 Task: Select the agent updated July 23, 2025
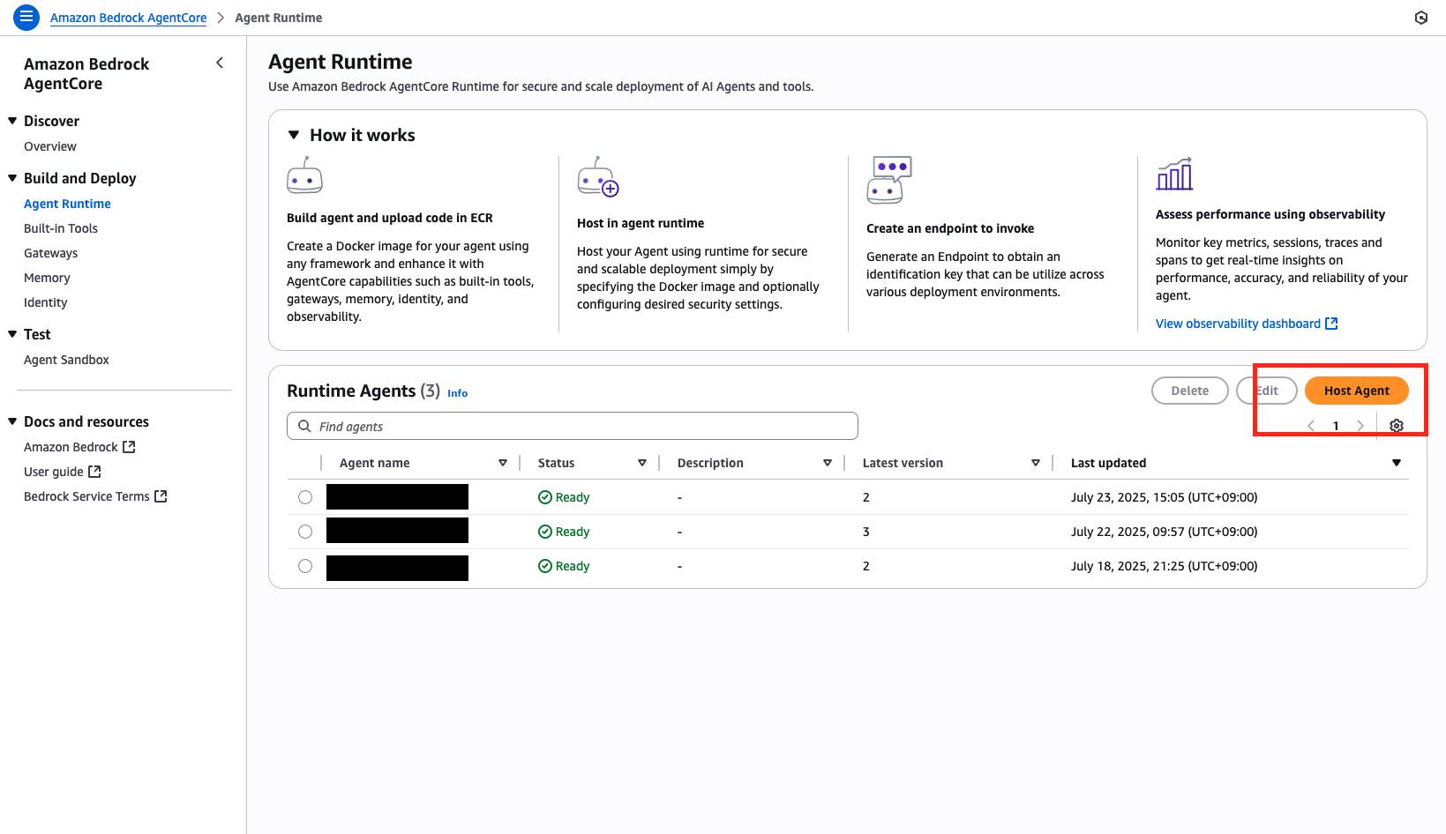click(305, 497)
